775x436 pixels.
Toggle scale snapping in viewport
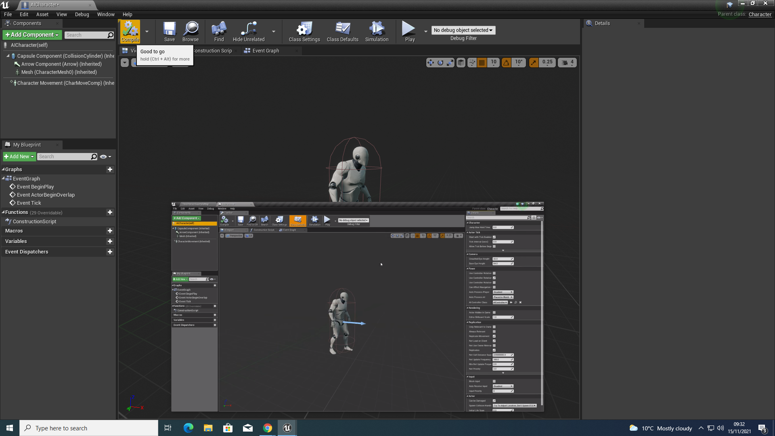coord(534,63)
